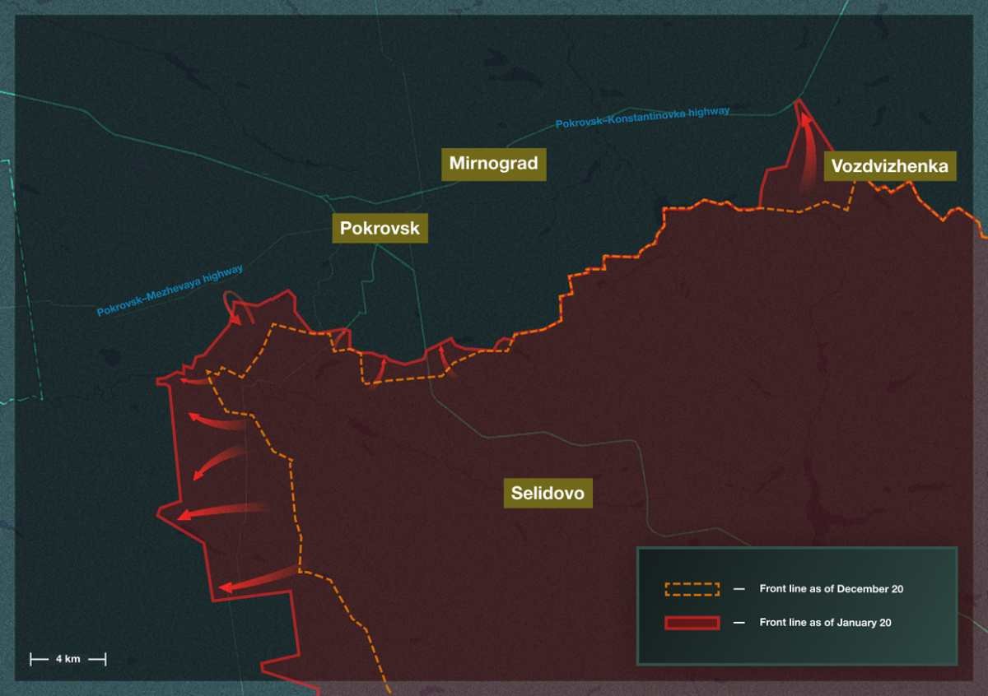988x696 pixels.
Task: Click the red solid legend swatch
Action: pos(692,623)
